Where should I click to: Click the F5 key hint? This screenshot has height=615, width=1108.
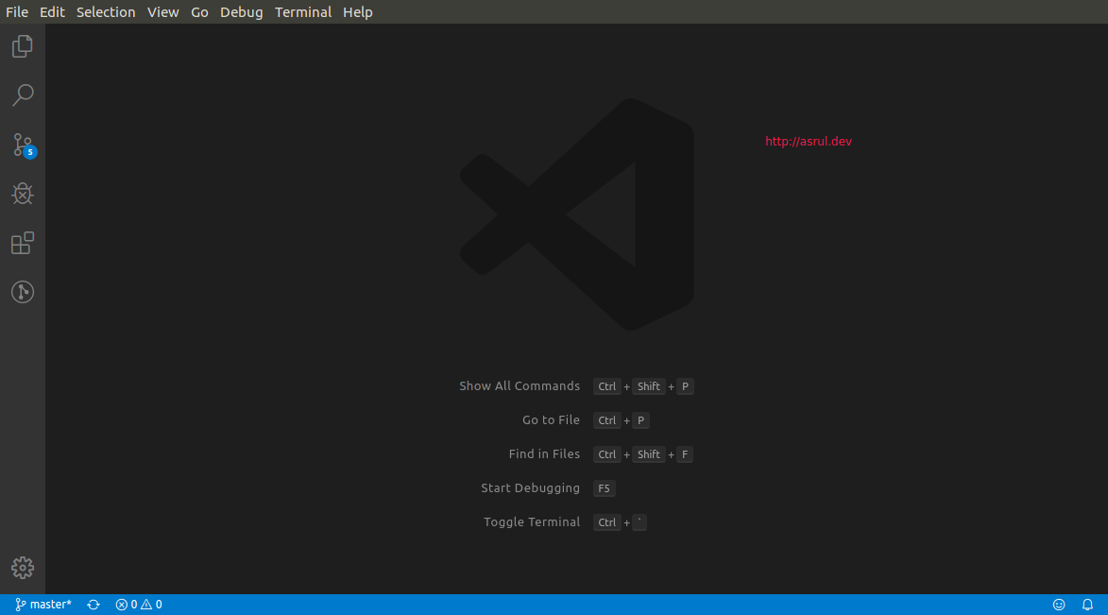tap(605, 488)
